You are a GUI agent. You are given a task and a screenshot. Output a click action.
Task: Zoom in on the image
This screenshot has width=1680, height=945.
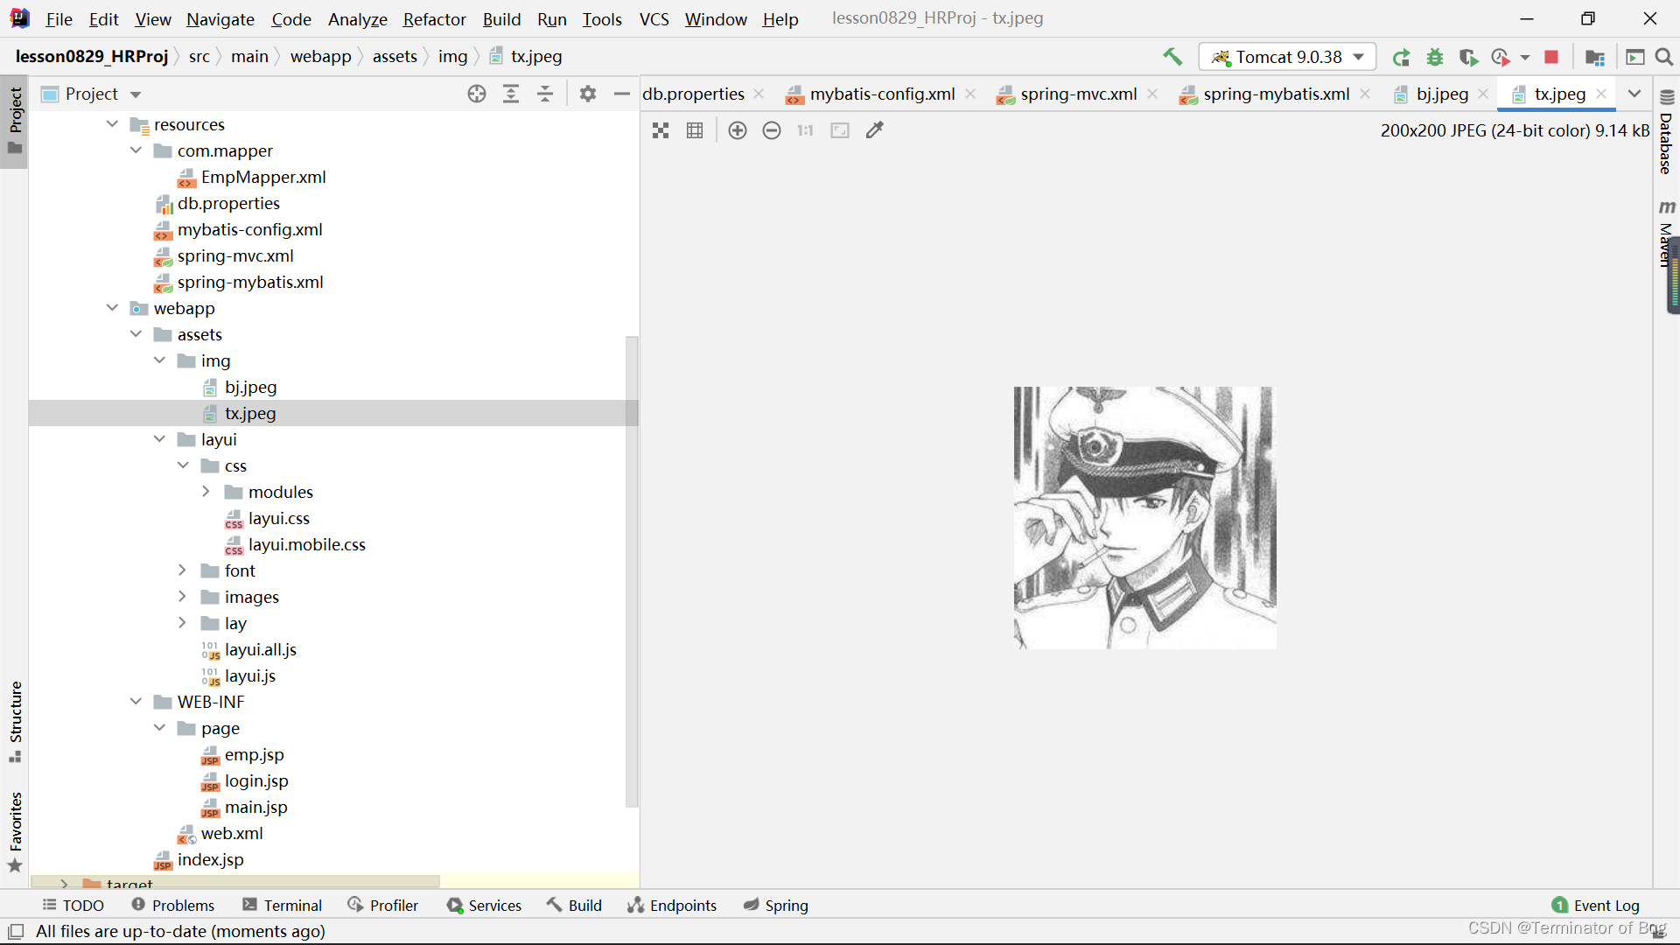pos(738,130)
